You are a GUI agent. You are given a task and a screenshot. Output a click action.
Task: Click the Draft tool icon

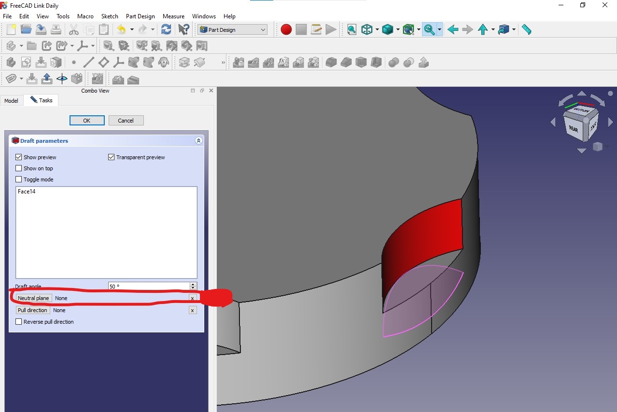pos(361,62)
